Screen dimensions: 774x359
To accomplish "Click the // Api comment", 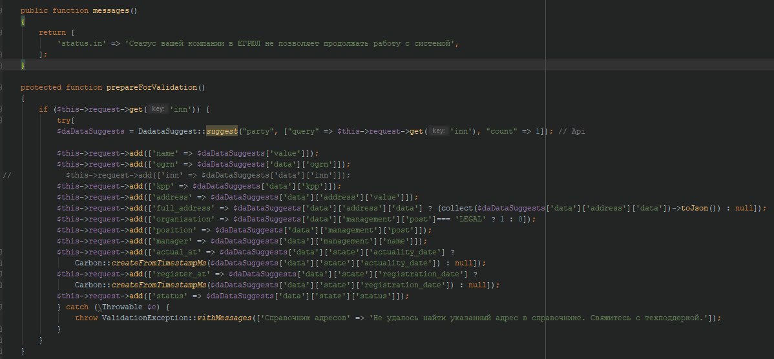I will (x=572, y=132).
